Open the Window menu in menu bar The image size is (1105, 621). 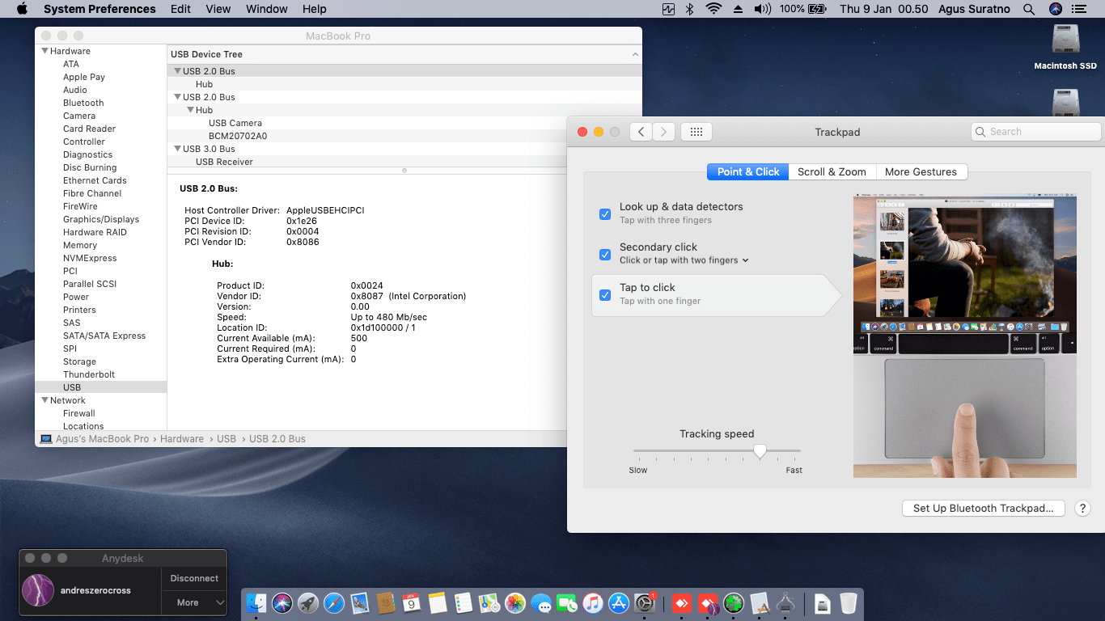[266, 9]
